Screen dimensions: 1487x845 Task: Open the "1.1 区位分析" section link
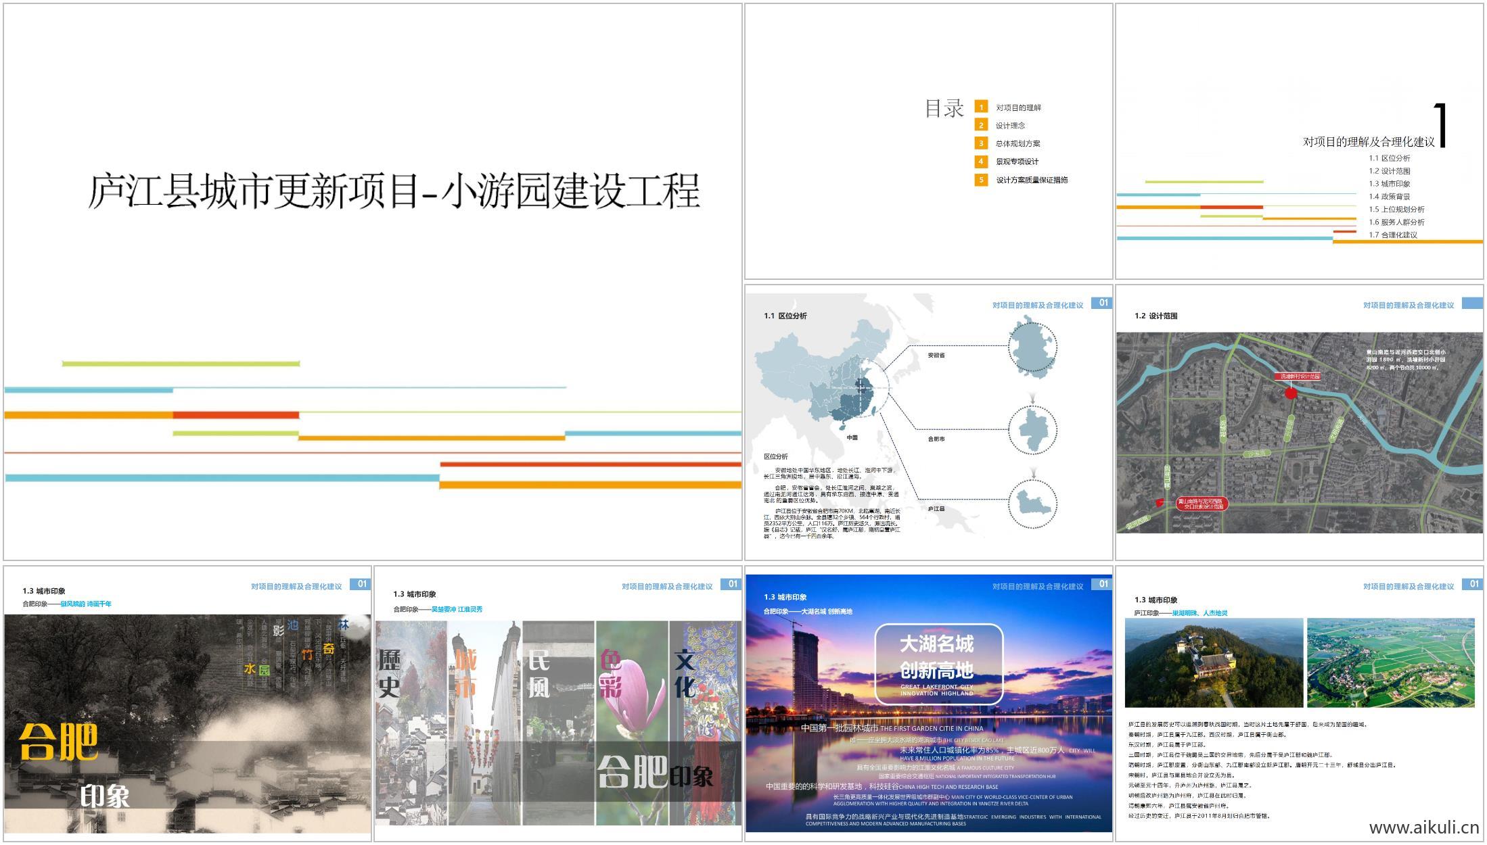coord(1390,159)
